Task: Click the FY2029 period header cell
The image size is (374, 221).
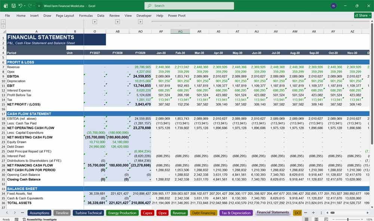Action: [x=140, y=53]
